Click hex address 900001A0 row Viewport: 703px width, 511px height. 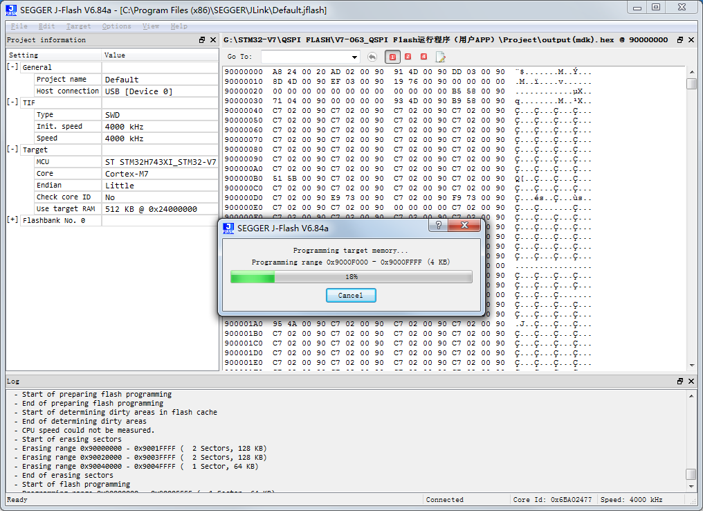(x=244, y=324)
